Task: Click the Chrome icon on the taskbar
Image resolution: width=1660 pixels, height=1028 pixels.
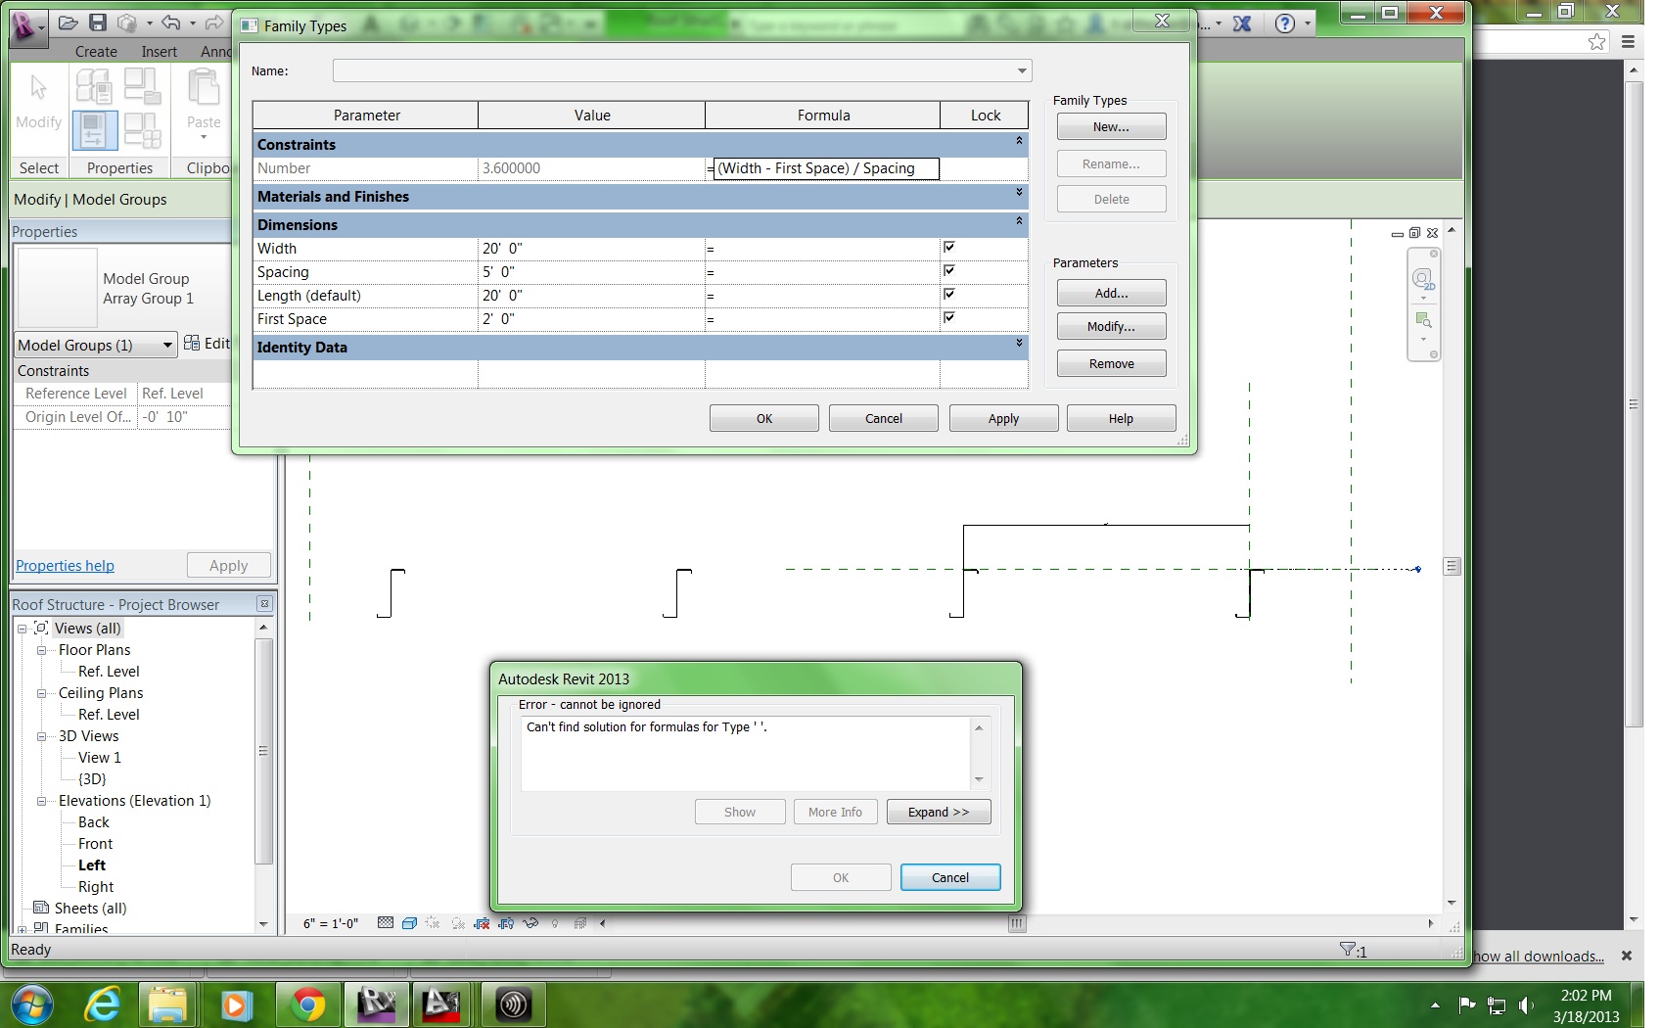Action: pos(308,1005)
